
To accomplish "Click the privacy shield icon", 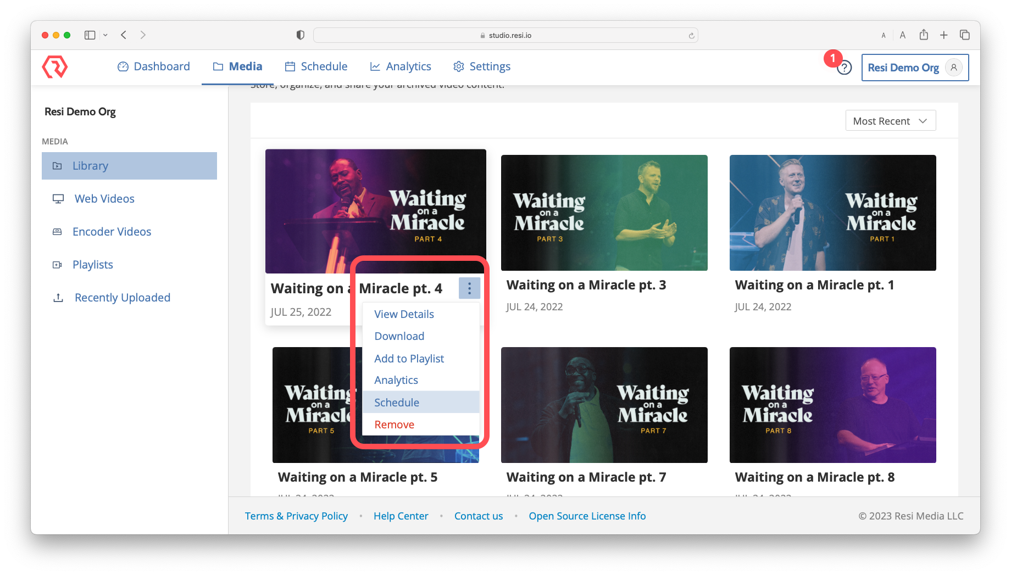I will click(300, 35).
